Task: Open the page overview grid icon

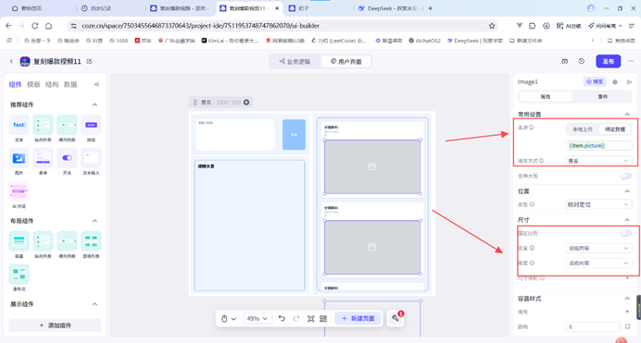Action: 323,319
